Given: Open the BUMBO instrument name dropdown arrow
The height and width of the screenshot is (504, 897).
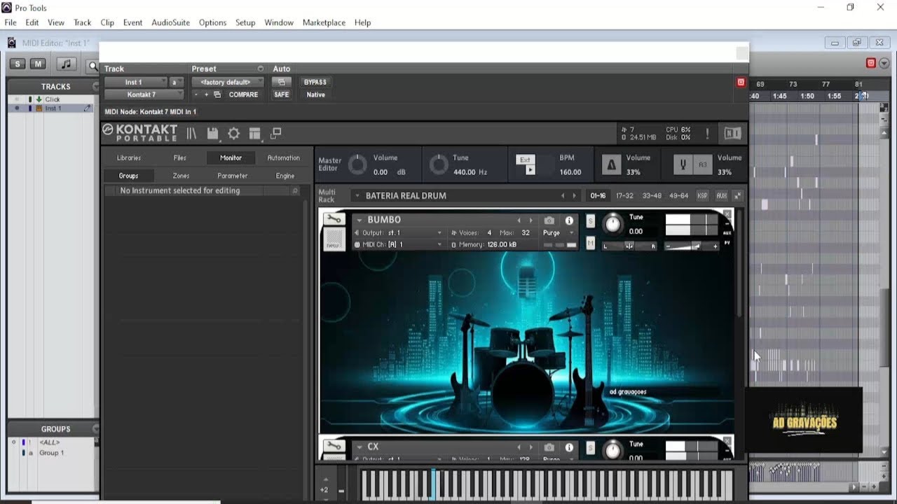Looking at the screenshot, I should (x=359, y=220).
